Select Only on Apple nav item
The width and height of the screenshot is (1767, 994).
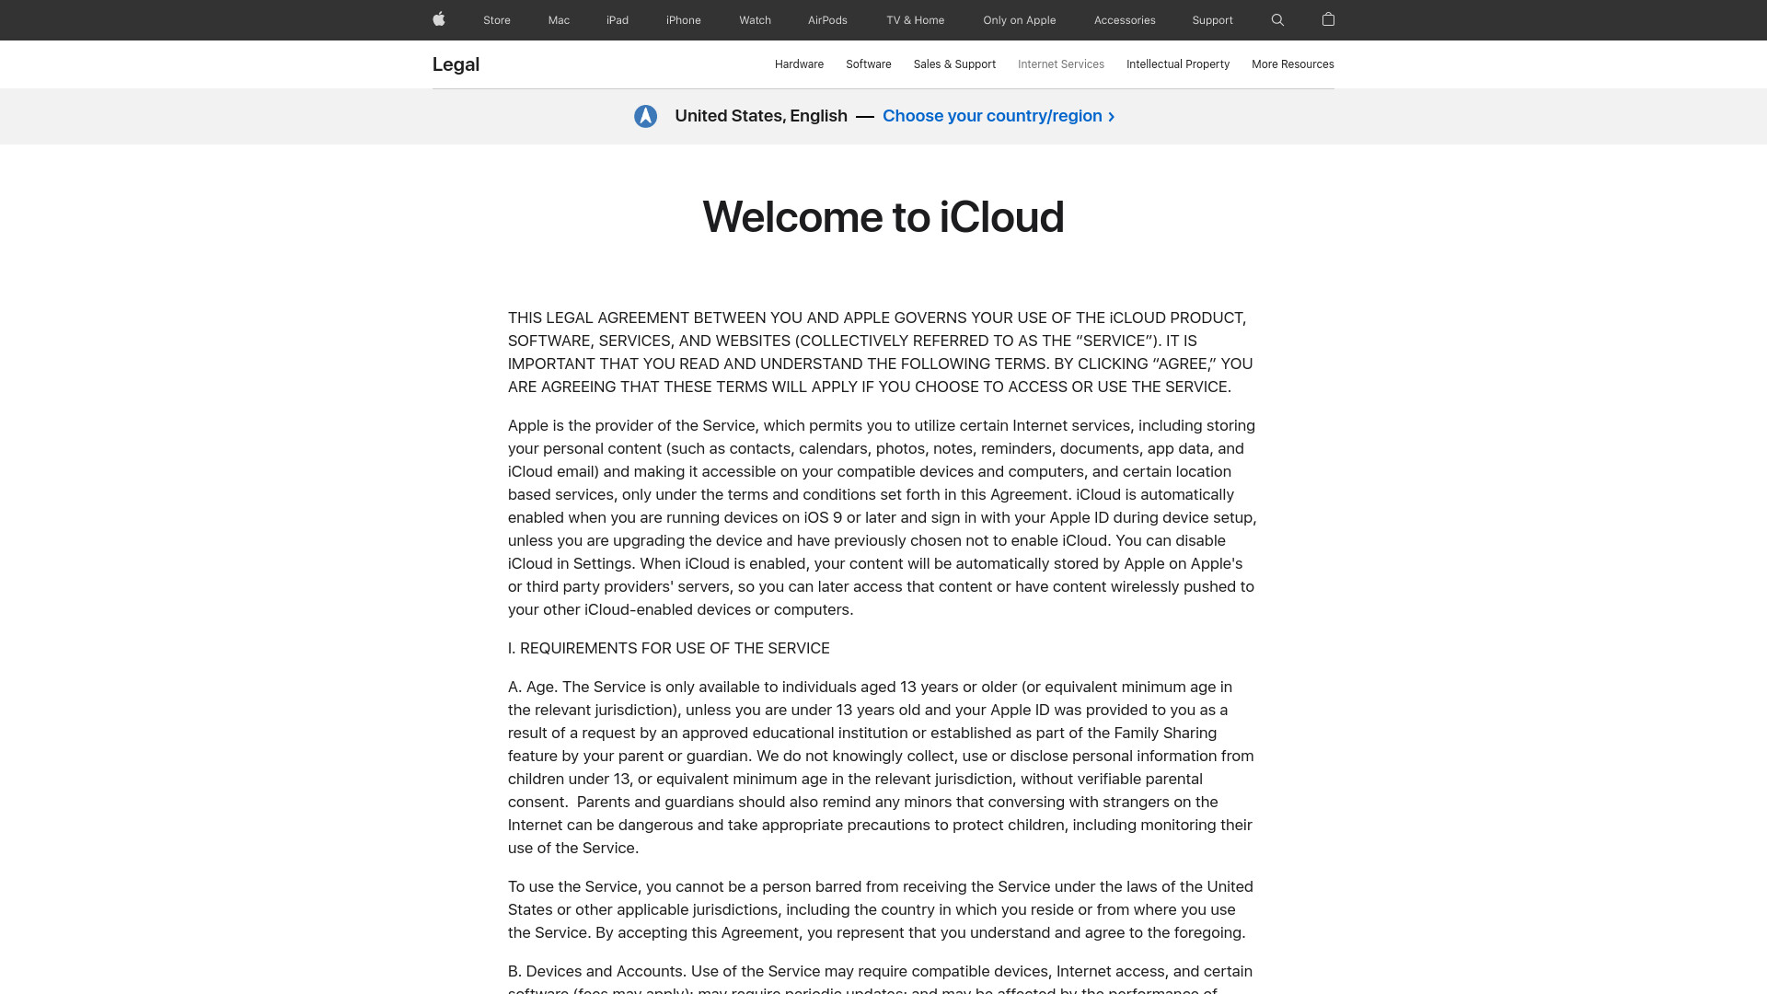click(x=1020, y=20)
